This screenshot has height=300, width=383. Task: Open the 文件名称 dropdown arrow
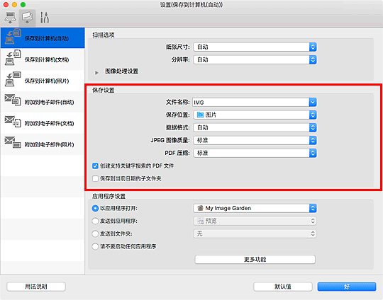(x=313, y=103)
